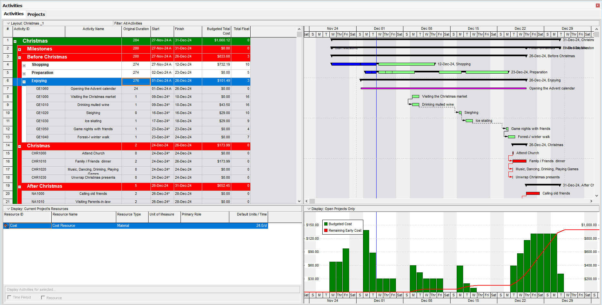This screenshot has width=602, height=305.
Task: Click the Cost resource row icon
Action: (x=6, y=226)
